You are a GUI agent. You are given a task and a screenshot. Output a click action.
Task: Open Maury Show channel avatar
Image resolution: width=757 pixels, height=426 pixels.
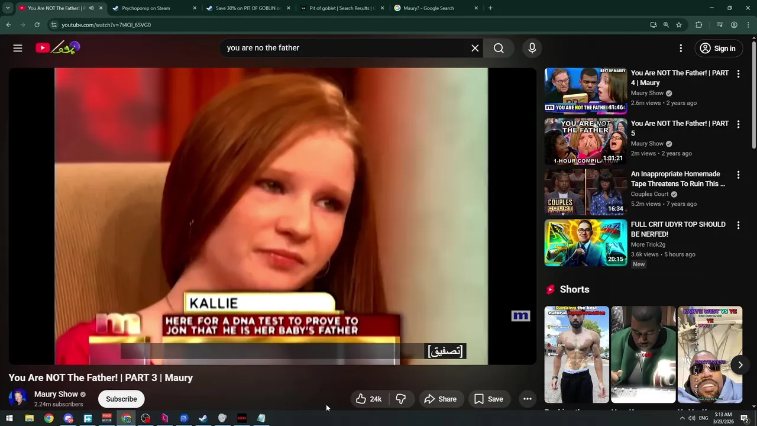(18, 398)
